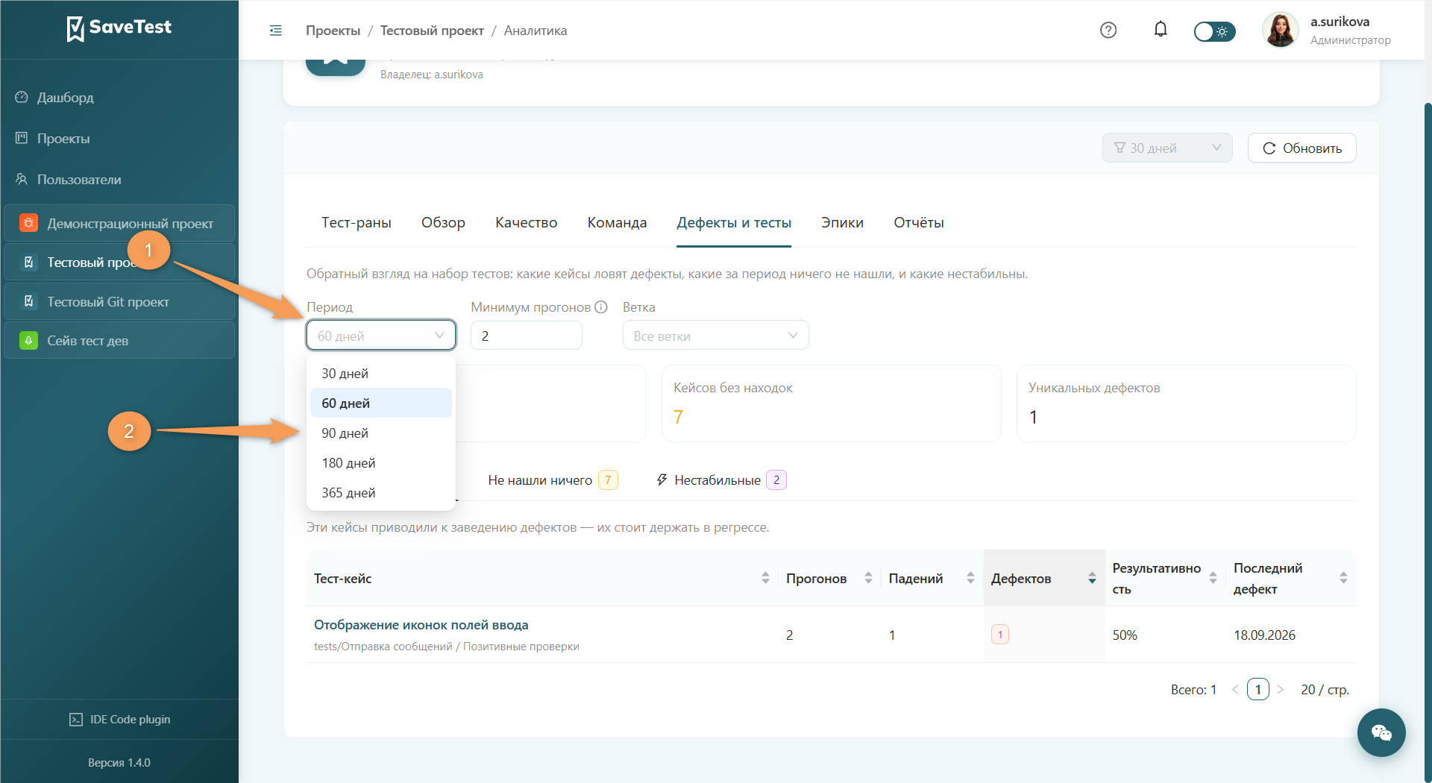Open the 30 дней filter dropdown
The image size is (1432, 783).
[1167, 148]
